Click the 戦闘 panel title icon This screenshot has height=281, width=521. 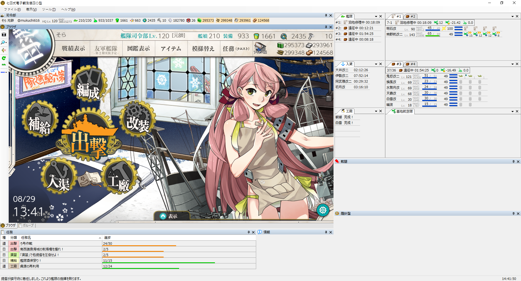[x=337, y=162]
